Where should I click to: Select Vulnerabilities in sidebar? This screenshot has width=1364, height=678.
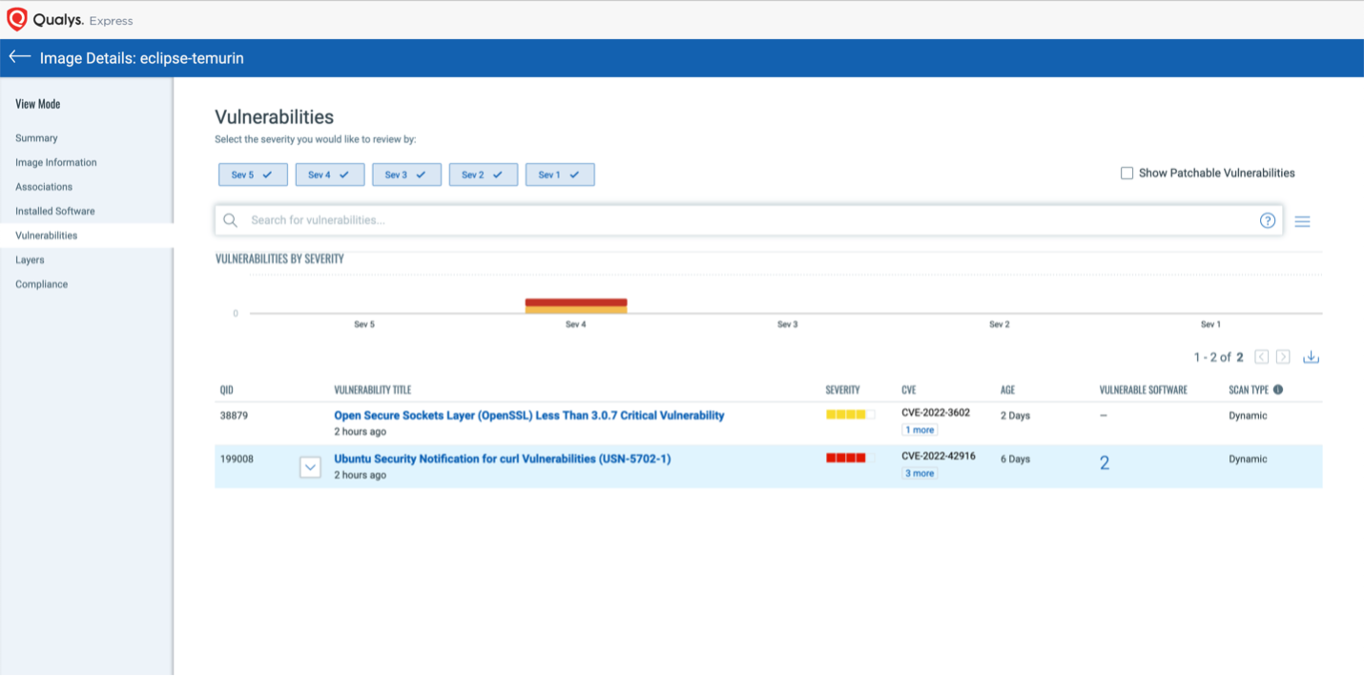point(47,236)
